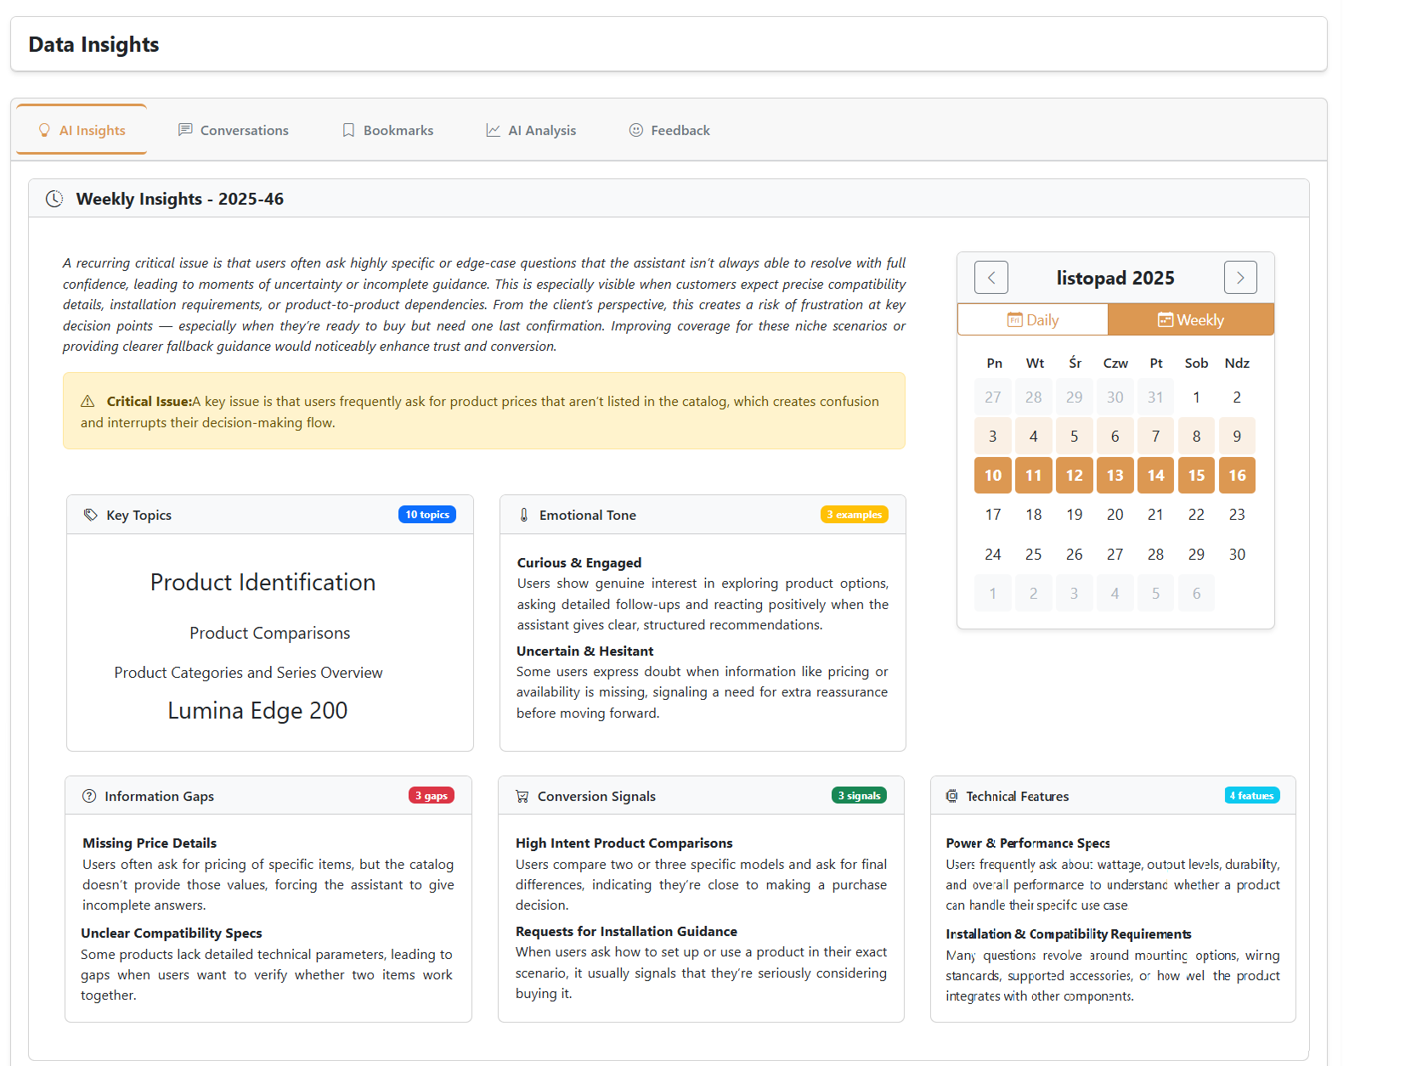Open the Conversations tab
The height and width of the screenshot is (1066, 1428).
pos(244,129)
